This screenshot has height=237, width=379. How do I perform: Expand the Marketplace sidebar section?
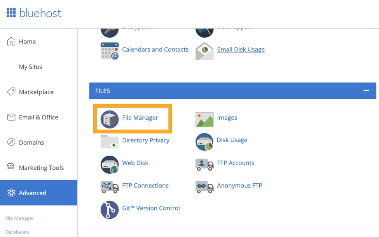point(37,92)
